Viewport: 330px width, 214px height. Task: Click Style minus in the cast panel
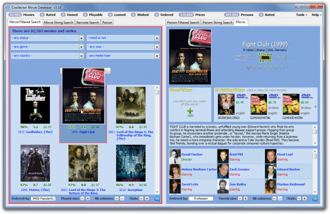tap(299, 198)
